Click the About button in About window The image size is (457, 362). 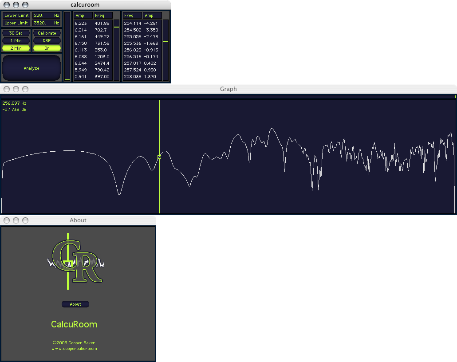75,304
